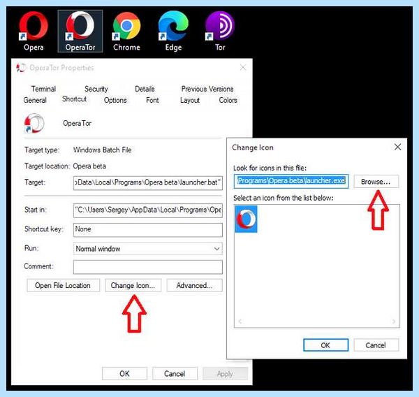Click the 'Select an icon from the list below' label
The width and height of the screenshot is (419, 397).
[x=284, y=198]
